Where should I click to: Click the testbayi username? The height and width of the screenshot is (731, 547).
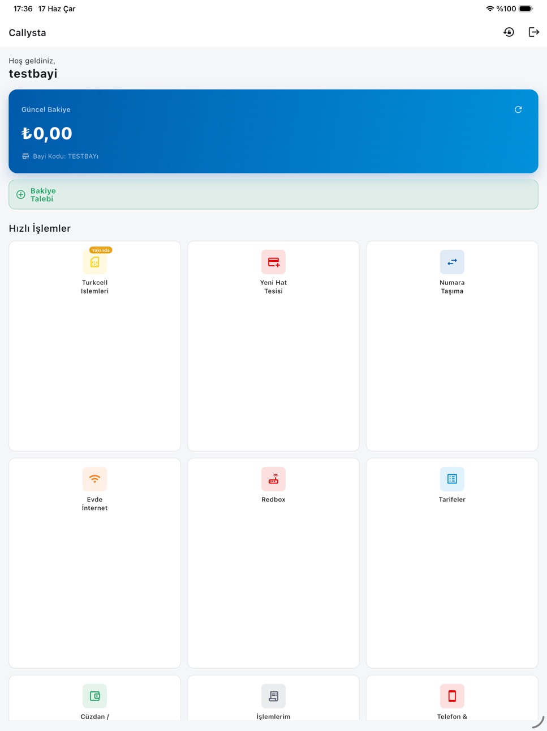tap(33, 74)
